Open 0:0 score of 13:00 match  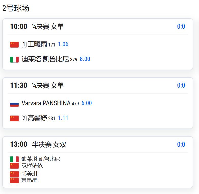(181, 144)
